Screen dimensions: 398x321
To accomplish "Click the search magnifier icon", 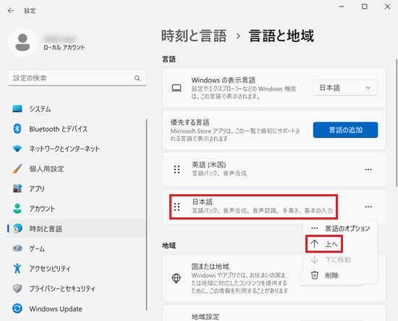I will pyautogui.click(x=137, y=78).
